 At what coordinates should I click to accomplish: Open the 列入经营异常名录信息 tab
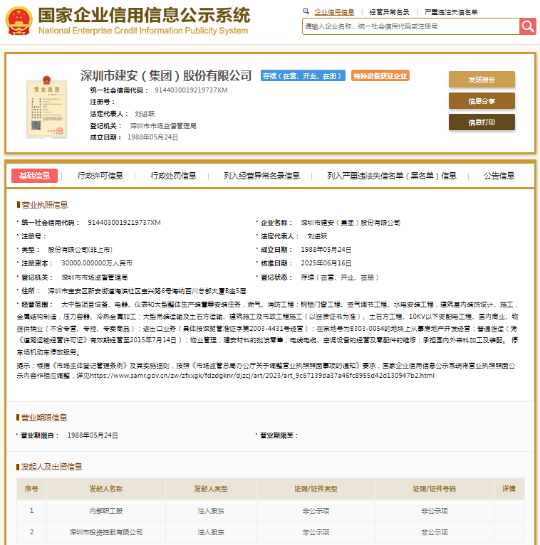pos(261,176)
